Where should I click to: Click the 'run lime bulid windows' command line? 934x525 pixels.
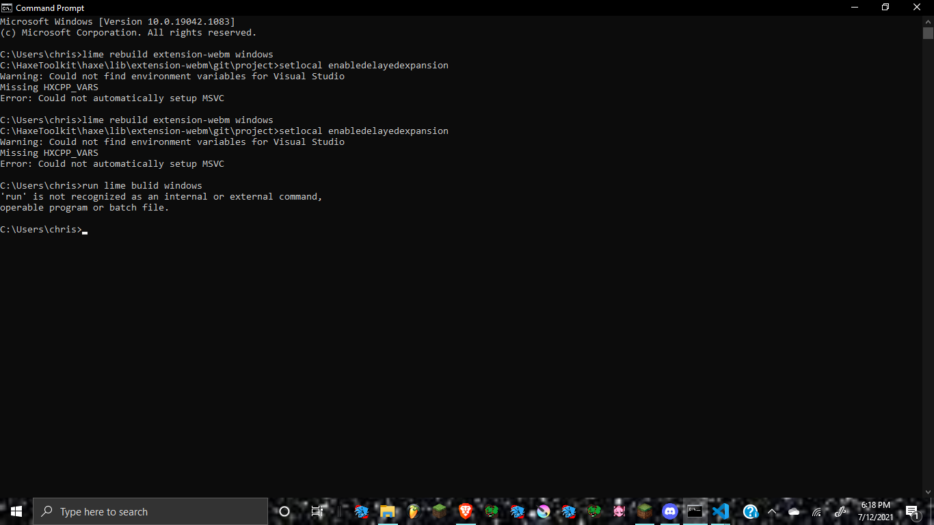click(x=101, y=186)
